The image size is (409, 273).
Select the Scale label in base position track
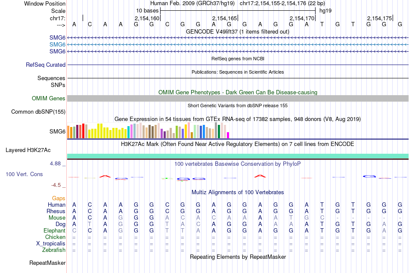58,11
